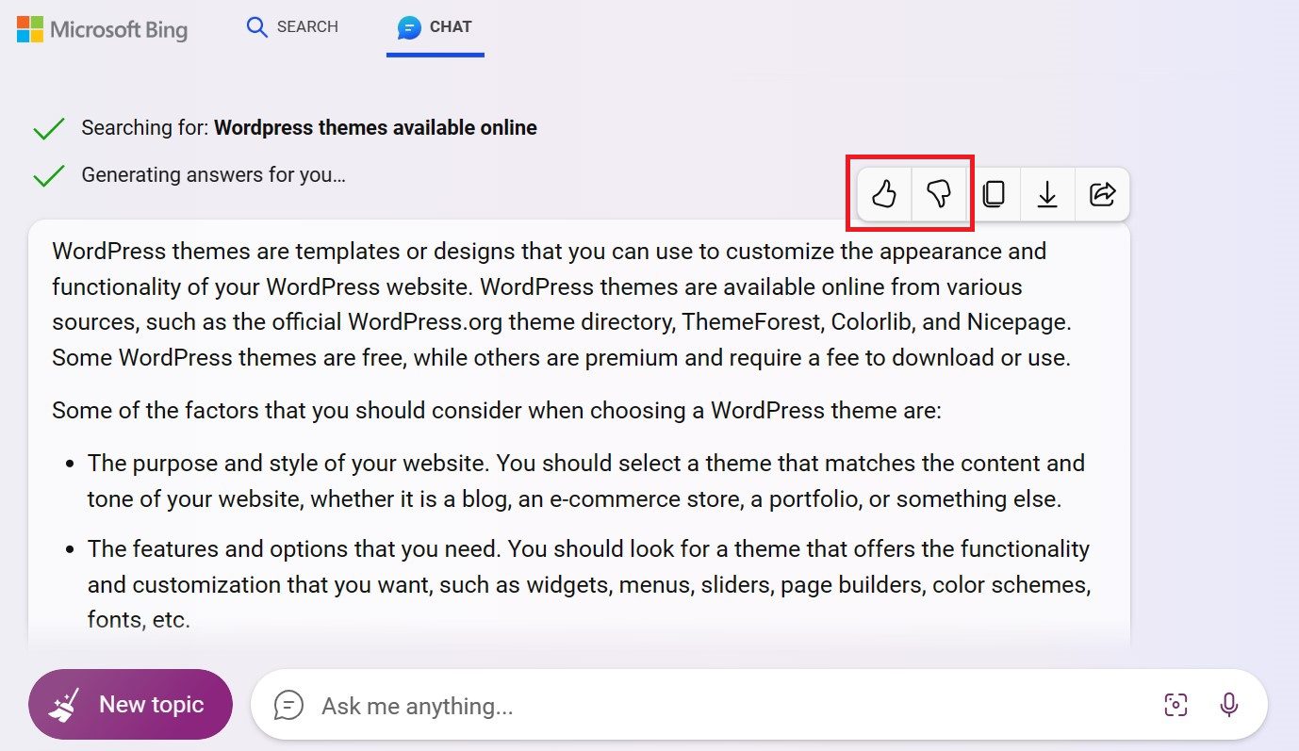The width and height of the screenshot is (1299, 751).
Task: Click the checkmark beside Generating answers
Action: click(48, 174)
